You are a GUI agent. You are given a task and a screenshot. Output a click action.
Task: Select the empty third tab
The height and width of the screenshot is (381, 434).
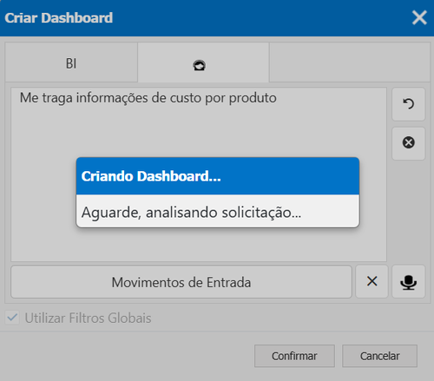click(x=350, y=62)
